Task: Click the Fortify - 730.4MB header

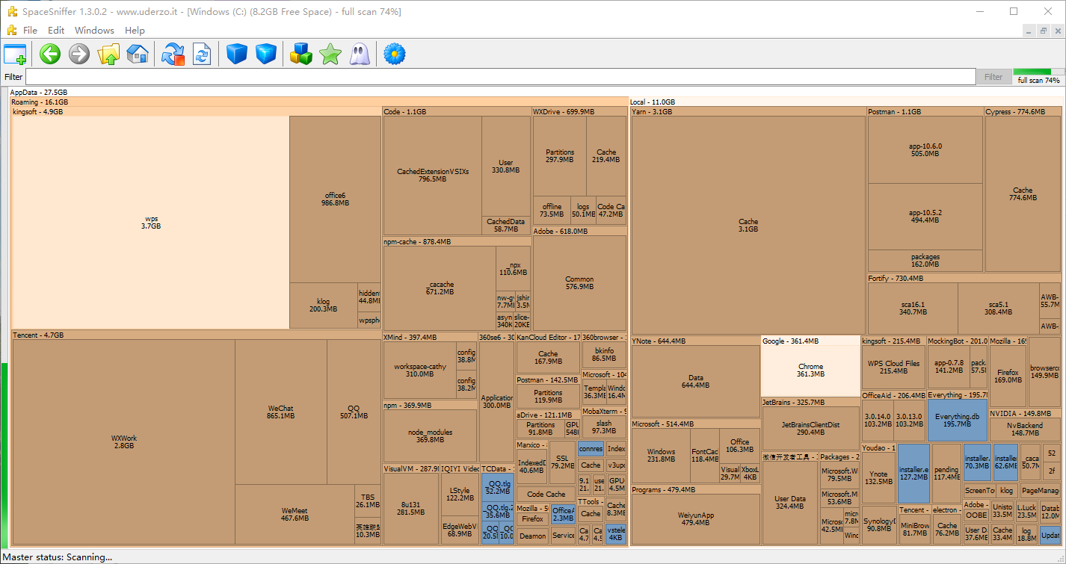Action: tap(964, 278)
